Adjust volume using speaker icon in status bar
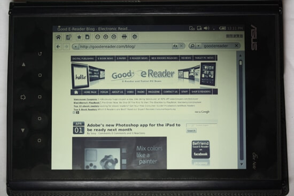The width and height of the screenshot is (294, 196). point(206,28)
